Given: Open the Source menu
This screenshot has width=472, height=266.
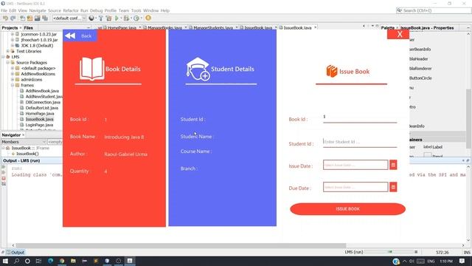Looking at the screenshot, I should pyautogui.click(x=55, y=10).
